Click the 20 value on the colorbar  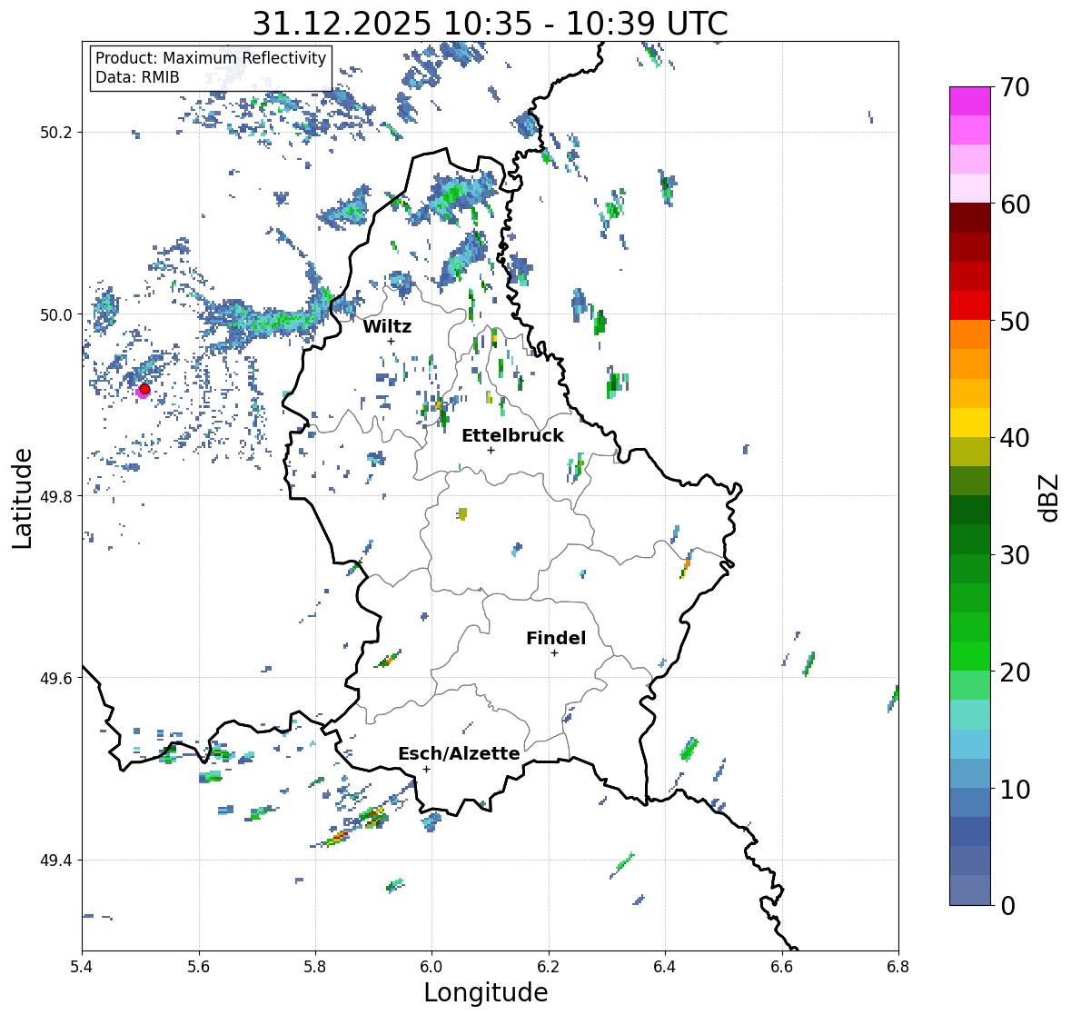click(1015, 672)
